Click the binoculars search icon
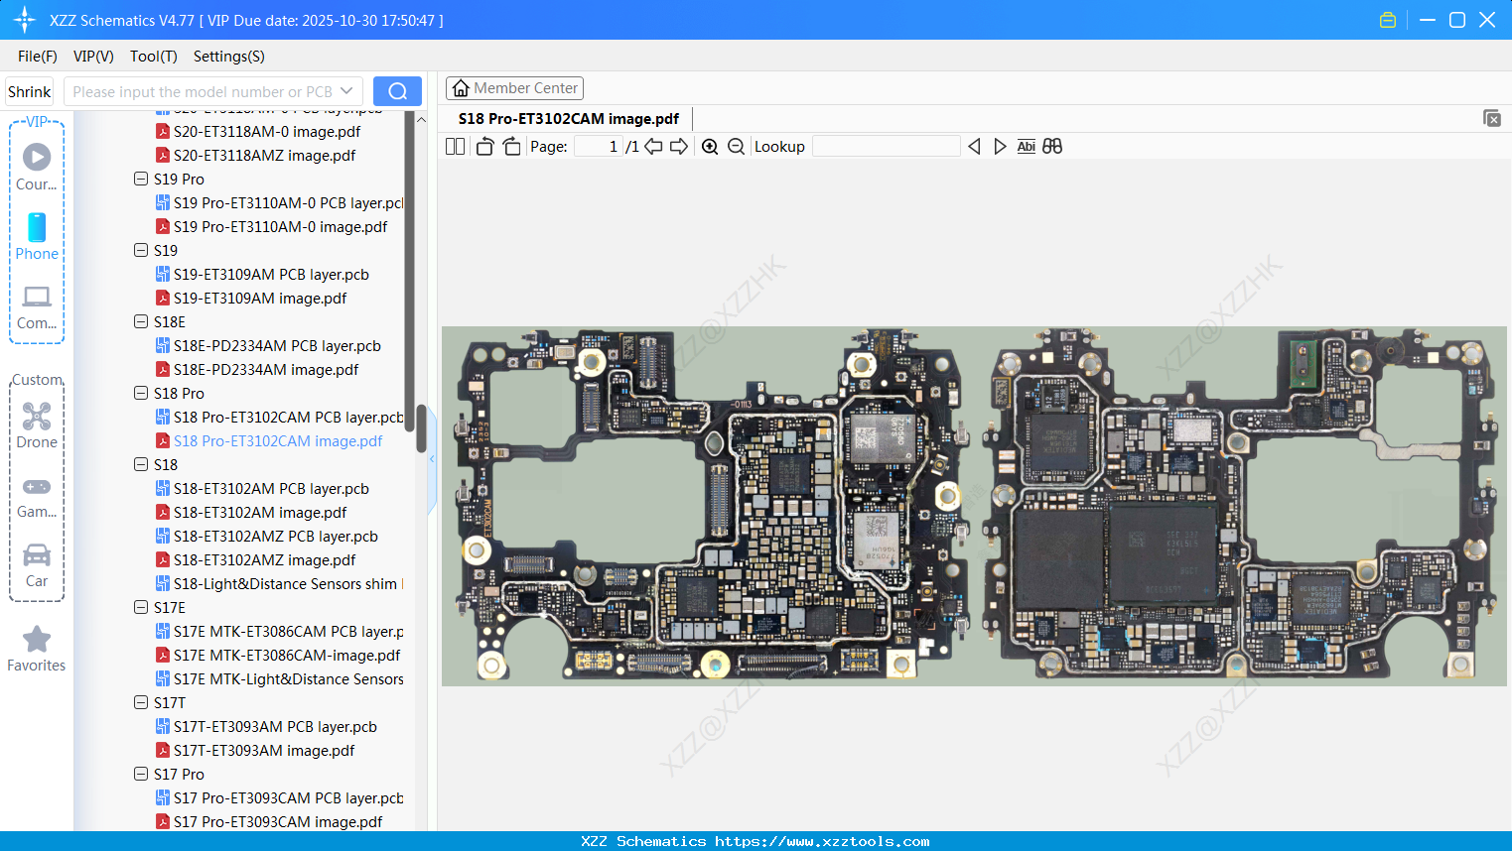1512x851 pixels. pyautogui.click(x=1052, y=147)
